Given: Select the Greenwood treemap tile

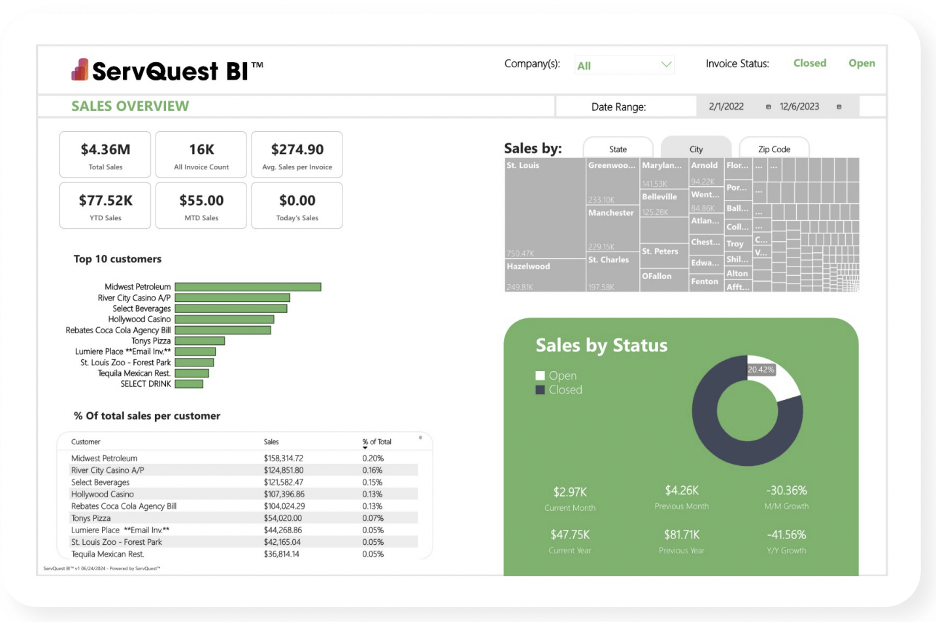Looking at the screenshot, I should 612,182.
